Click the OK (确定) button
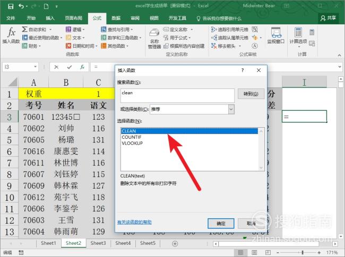The width and height of the screenshot is (345, 257). pos(221,224)
